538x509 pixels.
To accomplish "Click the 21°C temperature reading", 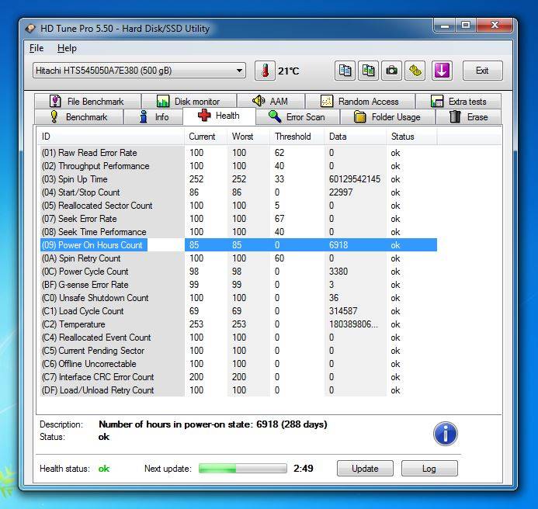I will point(288,71).
